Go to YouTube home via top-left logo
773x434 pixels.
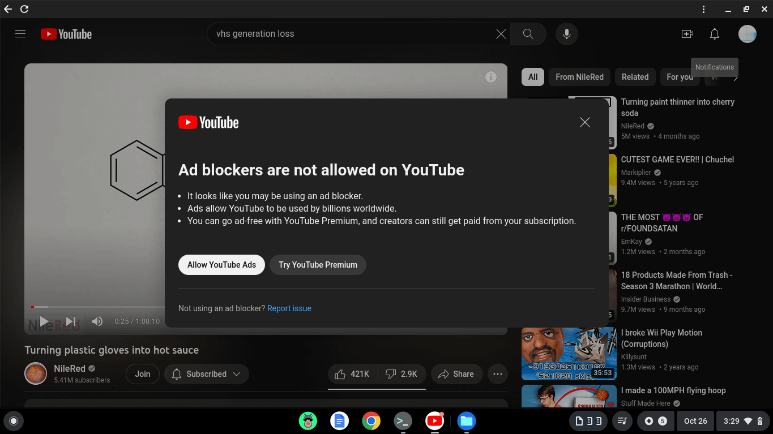point(66,34)
